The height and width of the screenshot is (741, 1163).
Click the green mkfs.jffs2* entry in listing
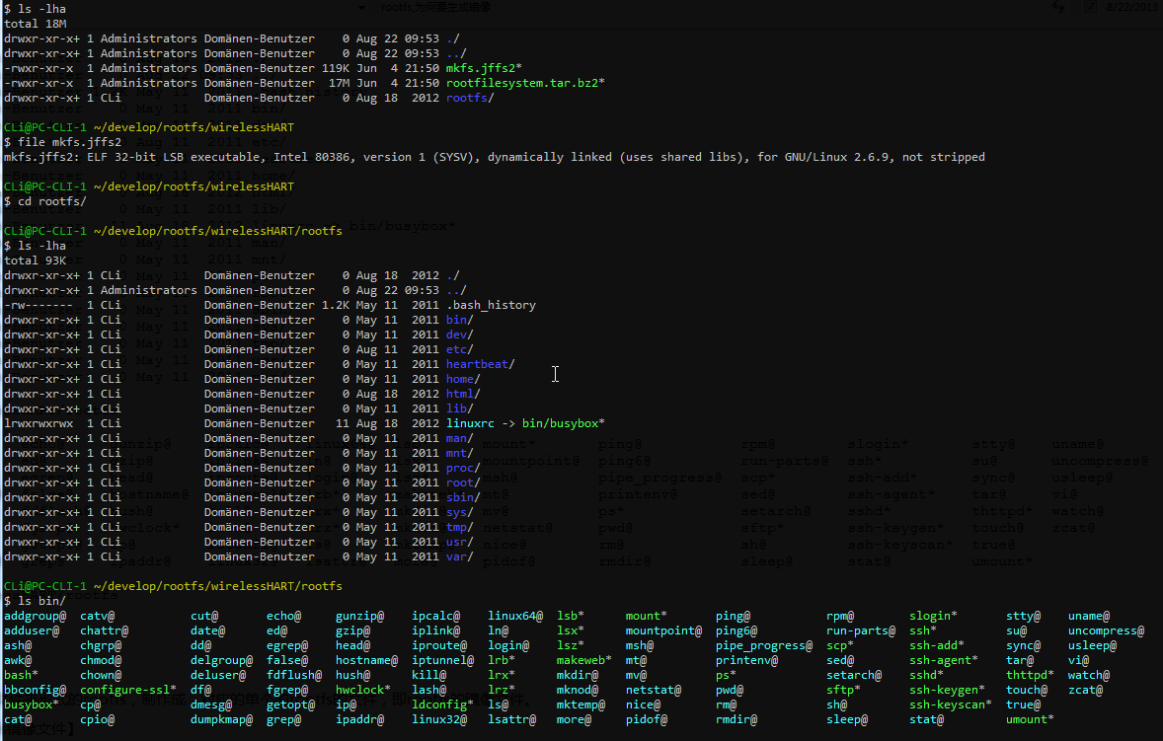(484, 68)
